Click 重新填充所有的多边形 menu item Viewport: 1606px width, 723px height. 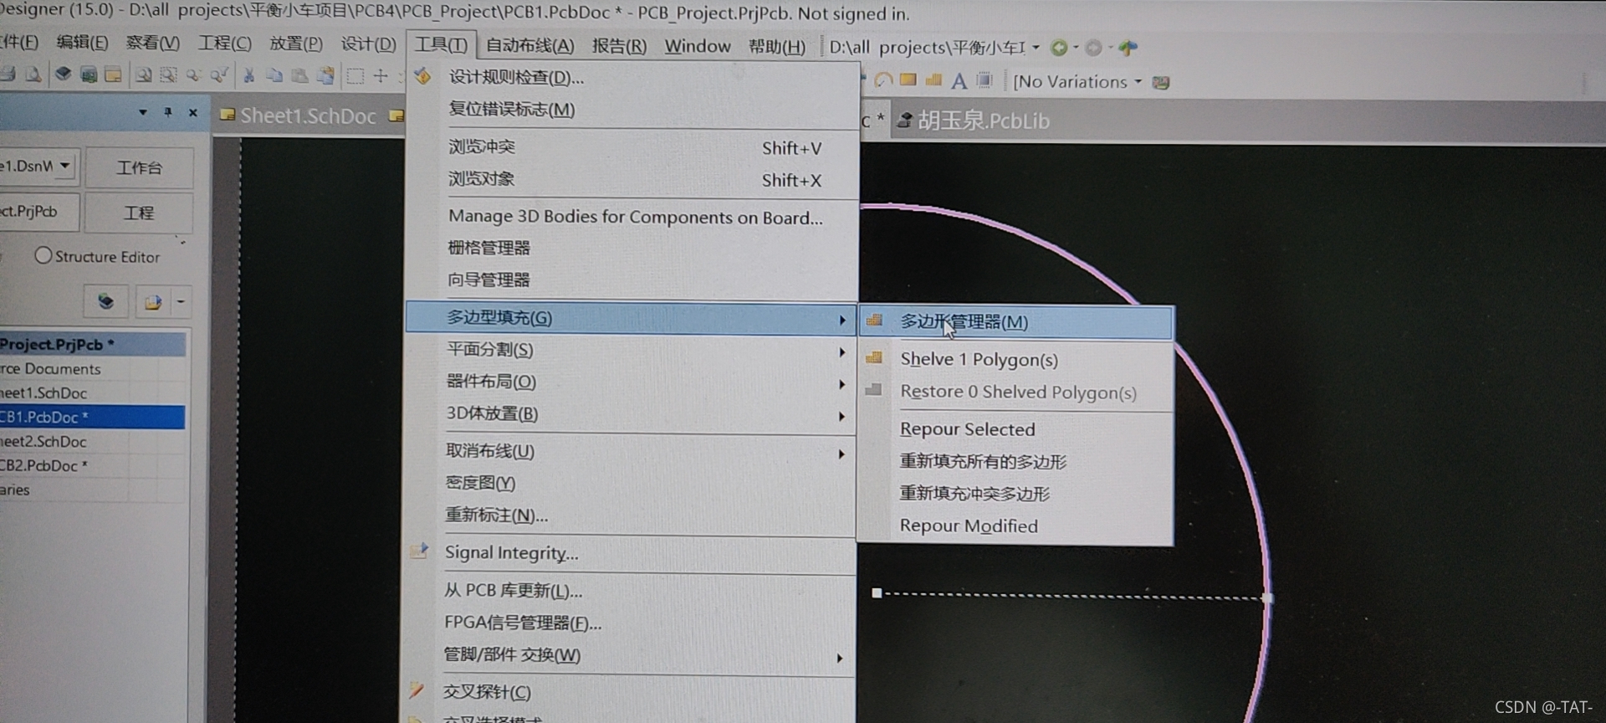[1015, 461]
